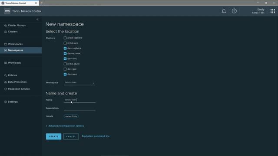Click the Namespaces sidebar icon
The height and width of the screenshot is (156, 278).
tap(6, 50)
